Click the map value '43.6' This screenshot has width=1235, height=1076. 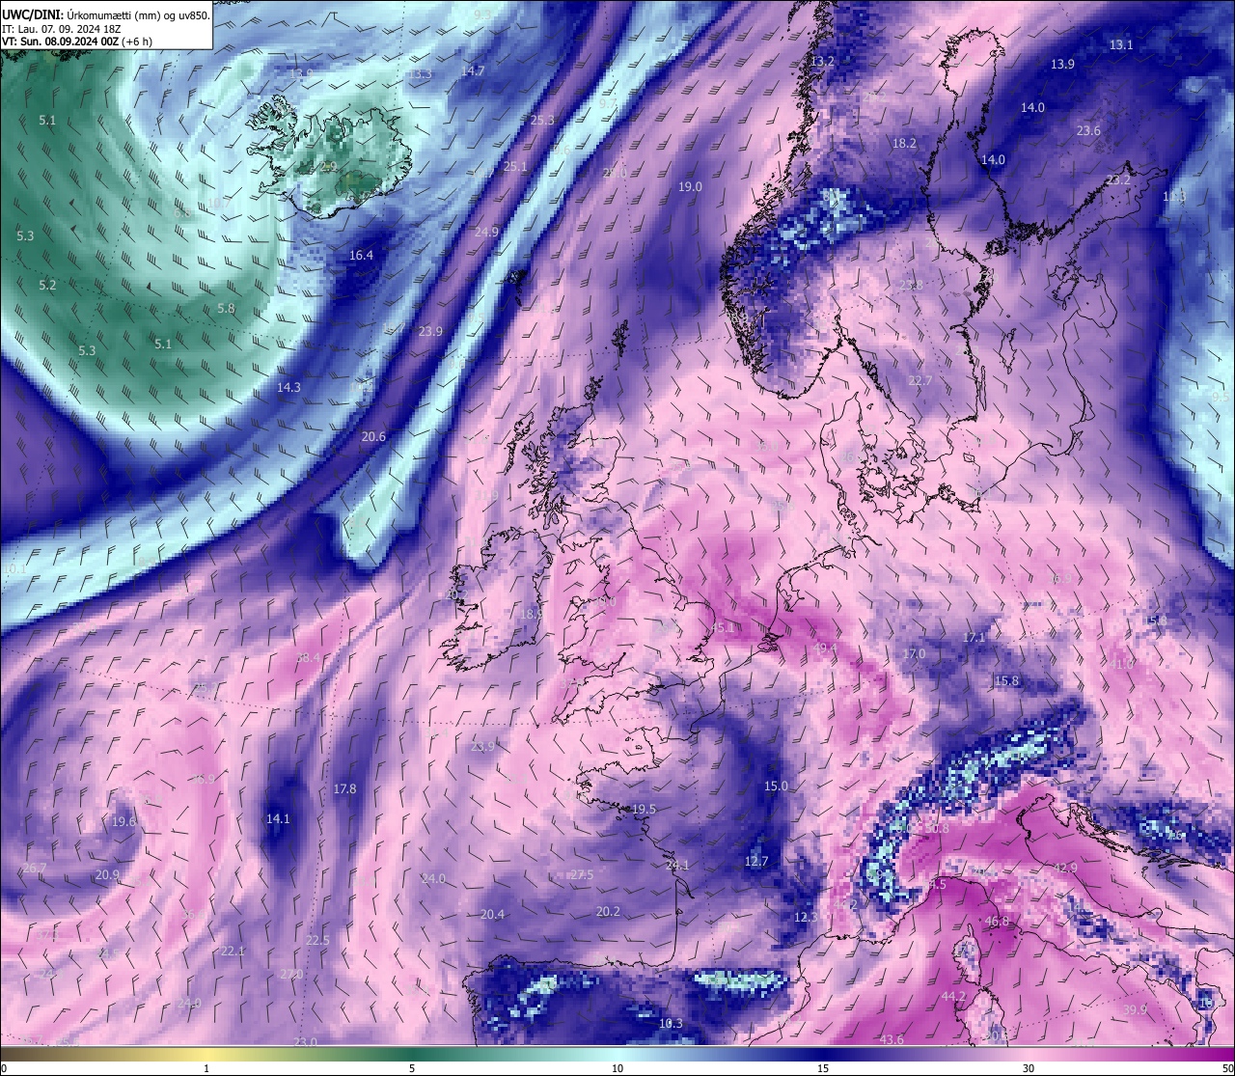coord(892,1040)
